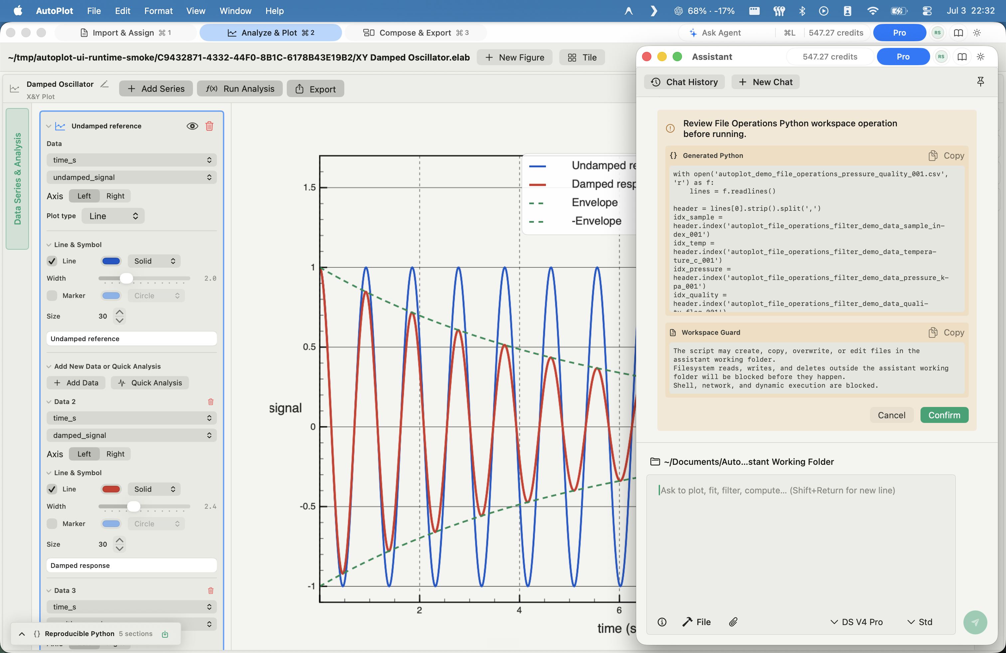
Task: Switch to Import & Assign tab
Action: [125, 33]
